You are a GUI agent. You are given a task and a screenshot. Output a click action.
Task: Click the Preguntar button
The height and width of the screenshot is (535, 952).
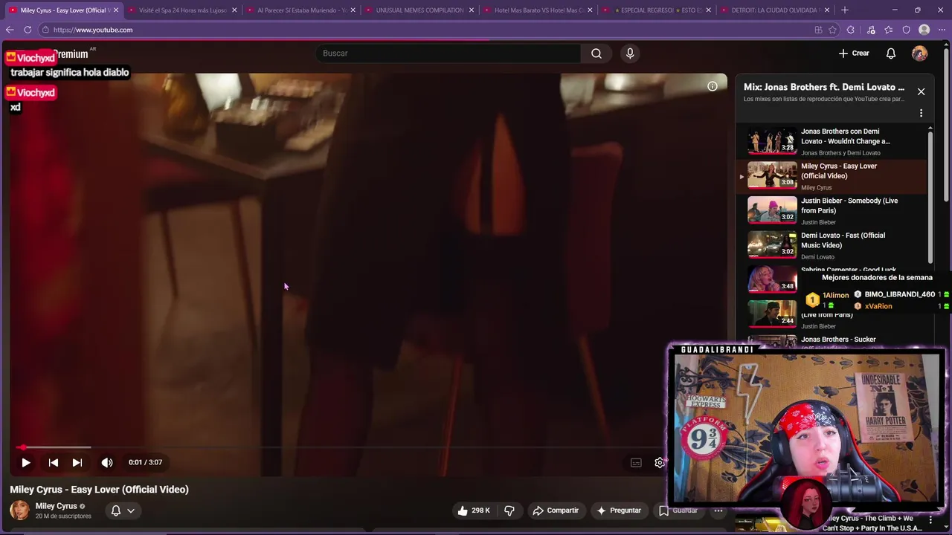pyautogui.click(x=619, y=510)
